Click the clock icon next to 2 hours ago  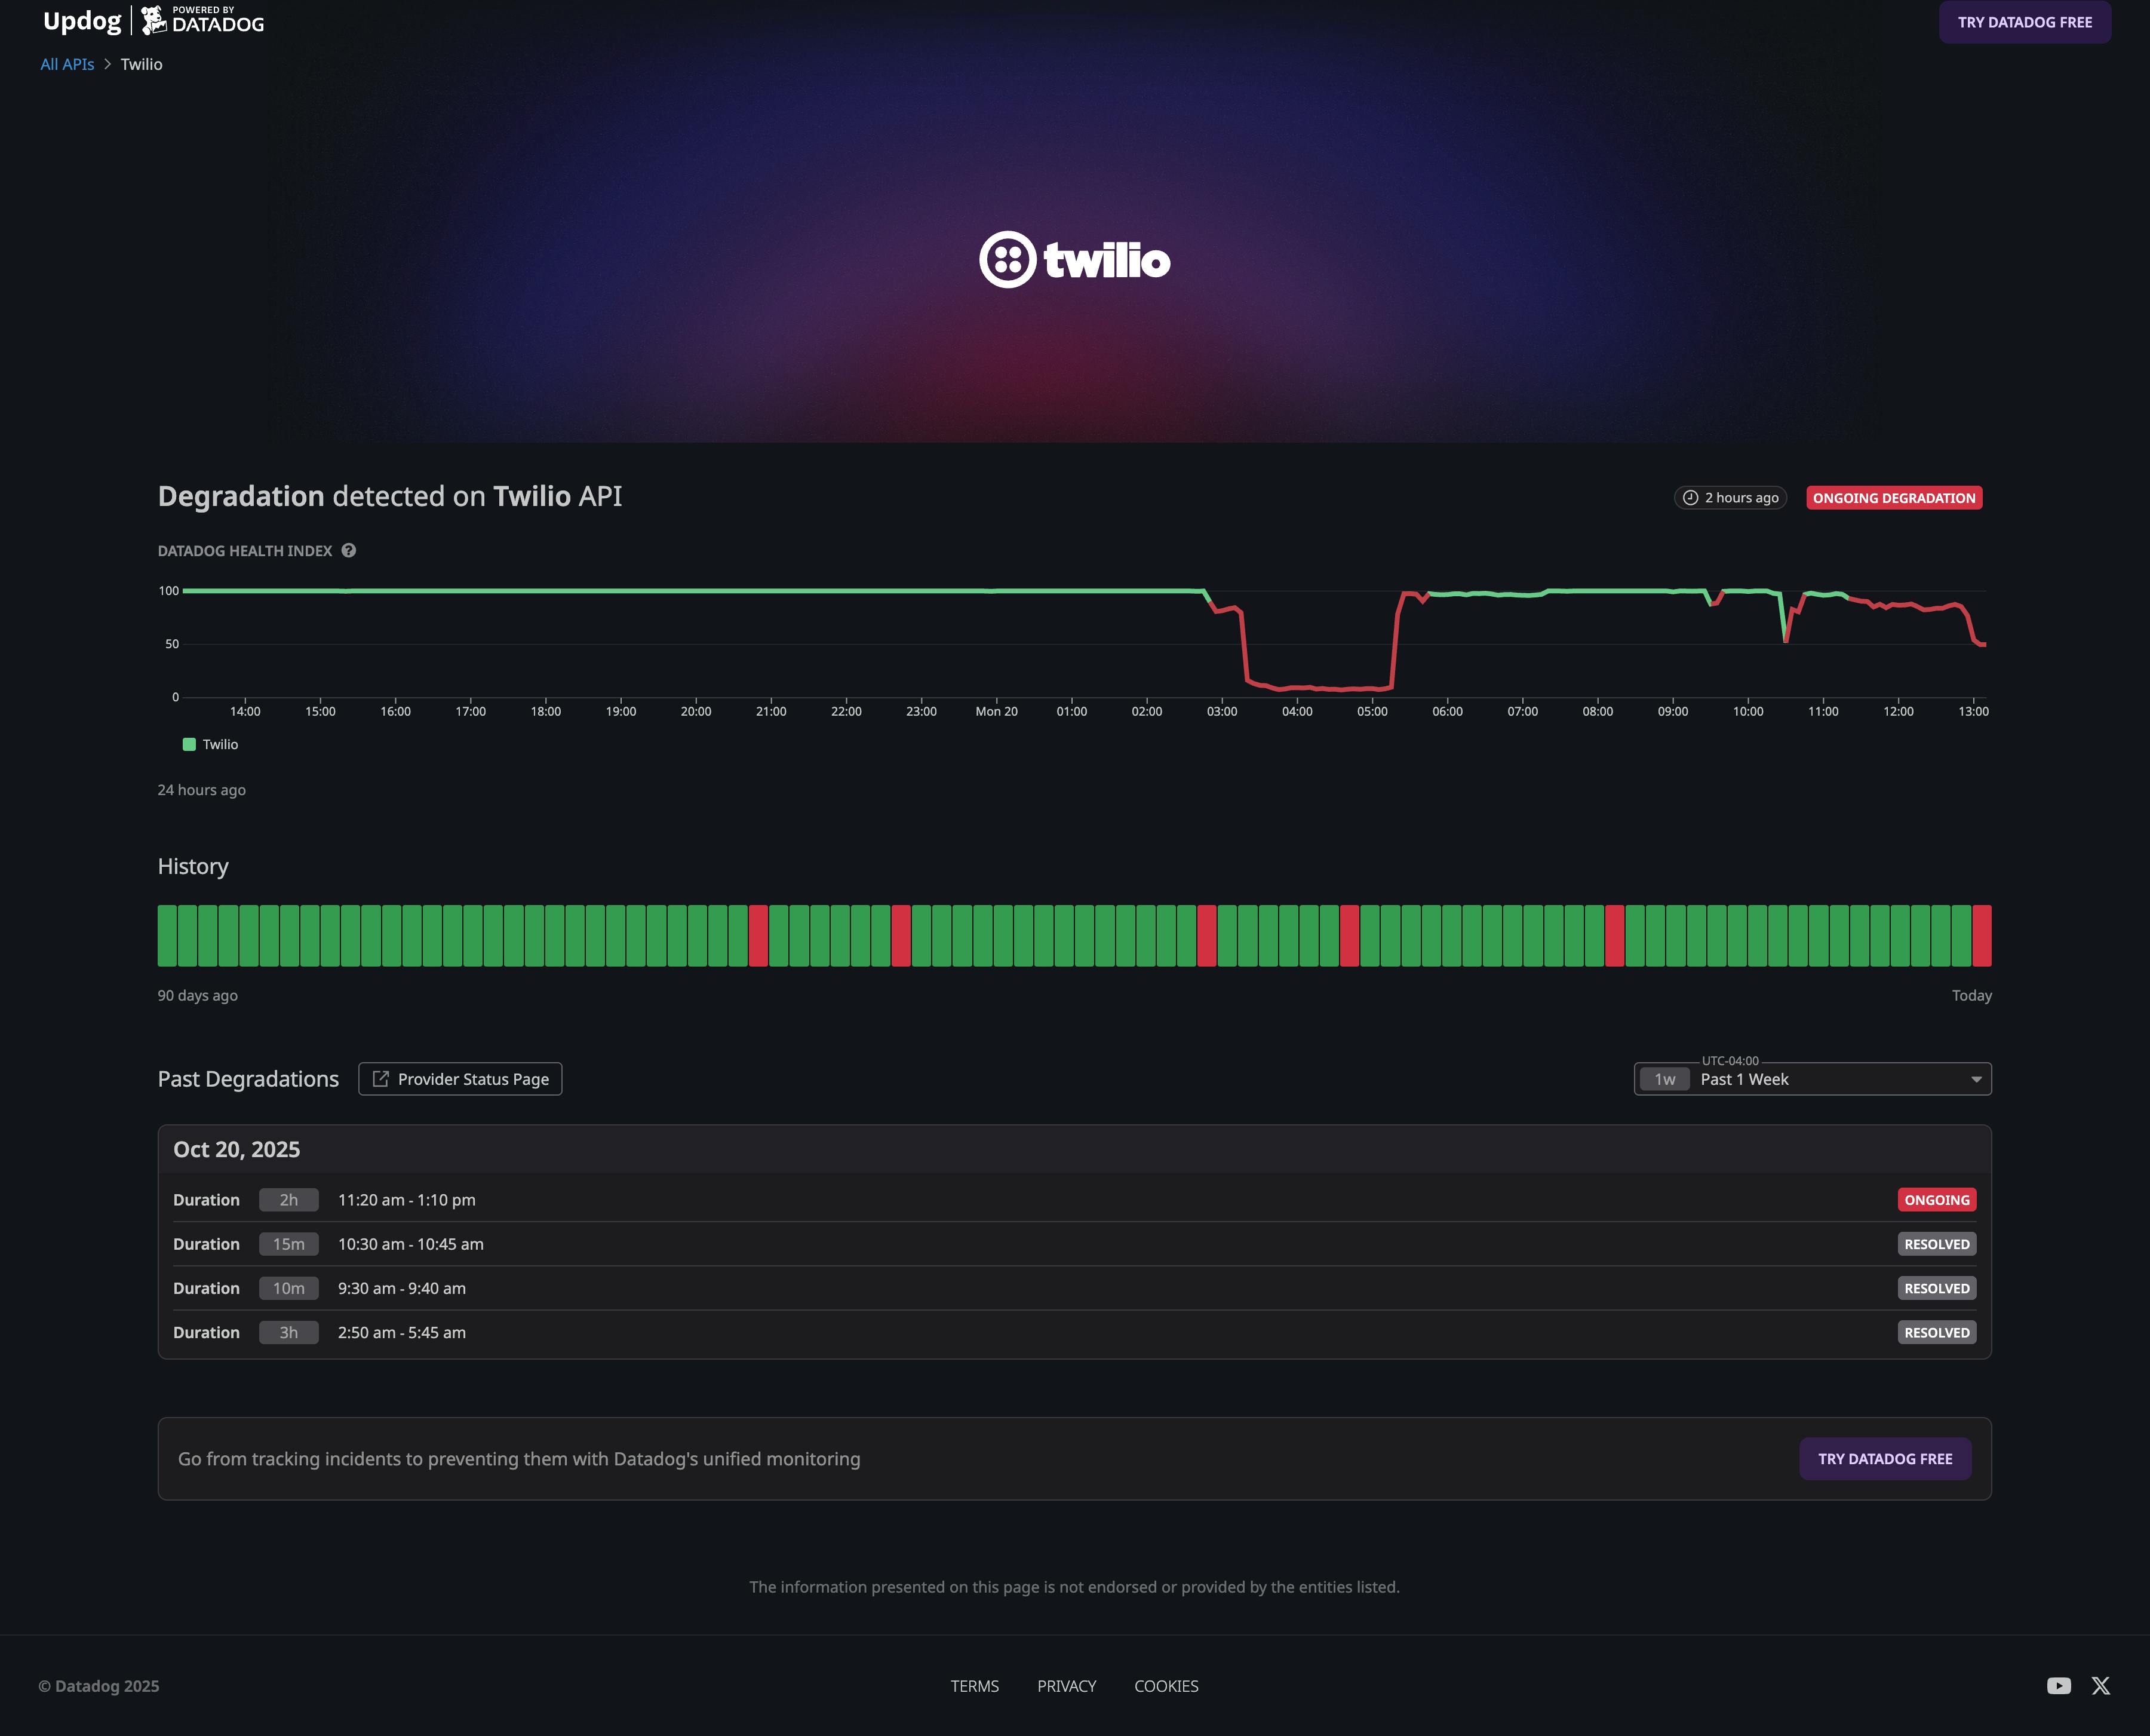(x=1689, y=497)
